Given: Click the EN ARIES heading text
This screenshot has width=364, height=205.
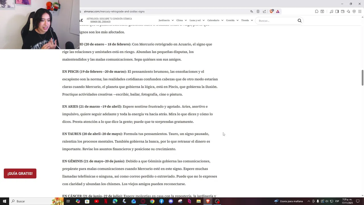Looking at the screenshot, I should coord(92,106).
